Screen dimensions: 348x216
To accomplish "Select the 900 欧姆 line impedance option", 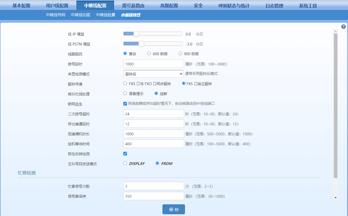I will (x=180, y=53).
